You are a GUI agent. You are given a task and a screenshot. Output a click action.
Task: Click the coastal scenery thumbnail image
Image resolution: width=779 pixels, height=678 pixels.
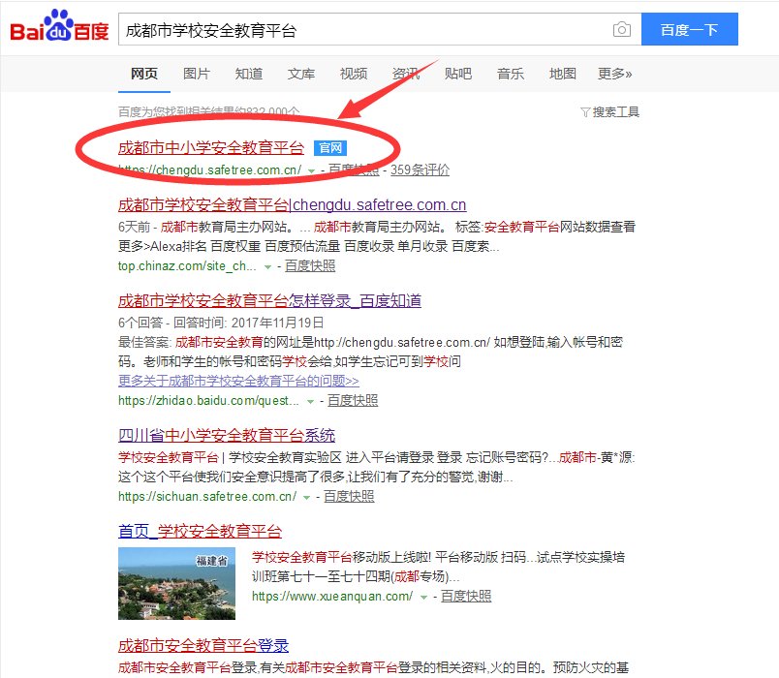(x=174, y=582)
